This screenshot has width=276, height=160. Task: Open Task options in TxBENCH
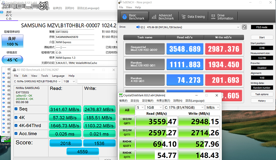click(x=262, y=94)
